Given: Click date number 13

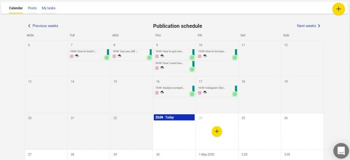Looking at the screenshot, I should 30,82.
